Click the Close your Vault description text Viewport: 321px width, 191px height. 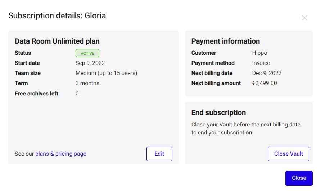(x=246, y=129)
